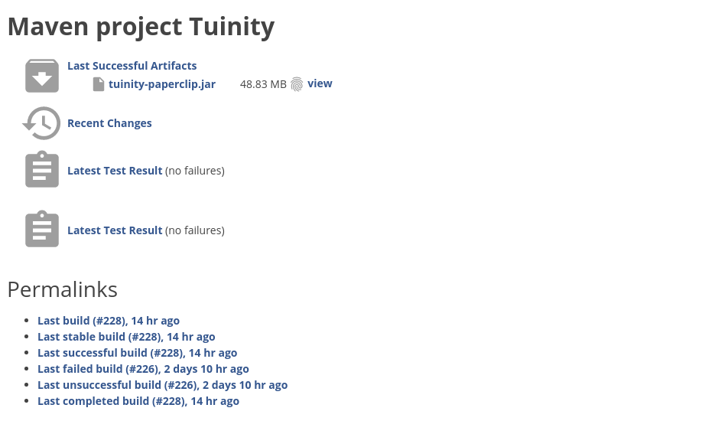Click the Maven project Tuinity heading
The width and height of the screenshot is (702, 421).
pyautogui.click(x=141, y=27)
